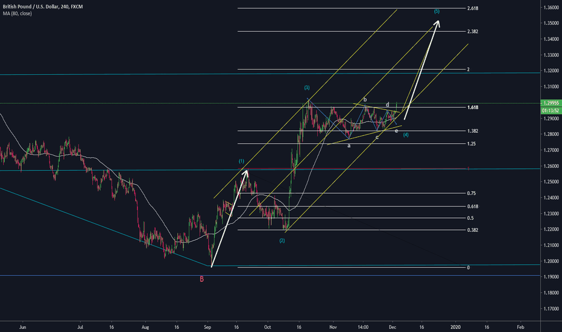Click the 0.618 Fibonacci level label

pyautogui.click(x=473, y=206)
